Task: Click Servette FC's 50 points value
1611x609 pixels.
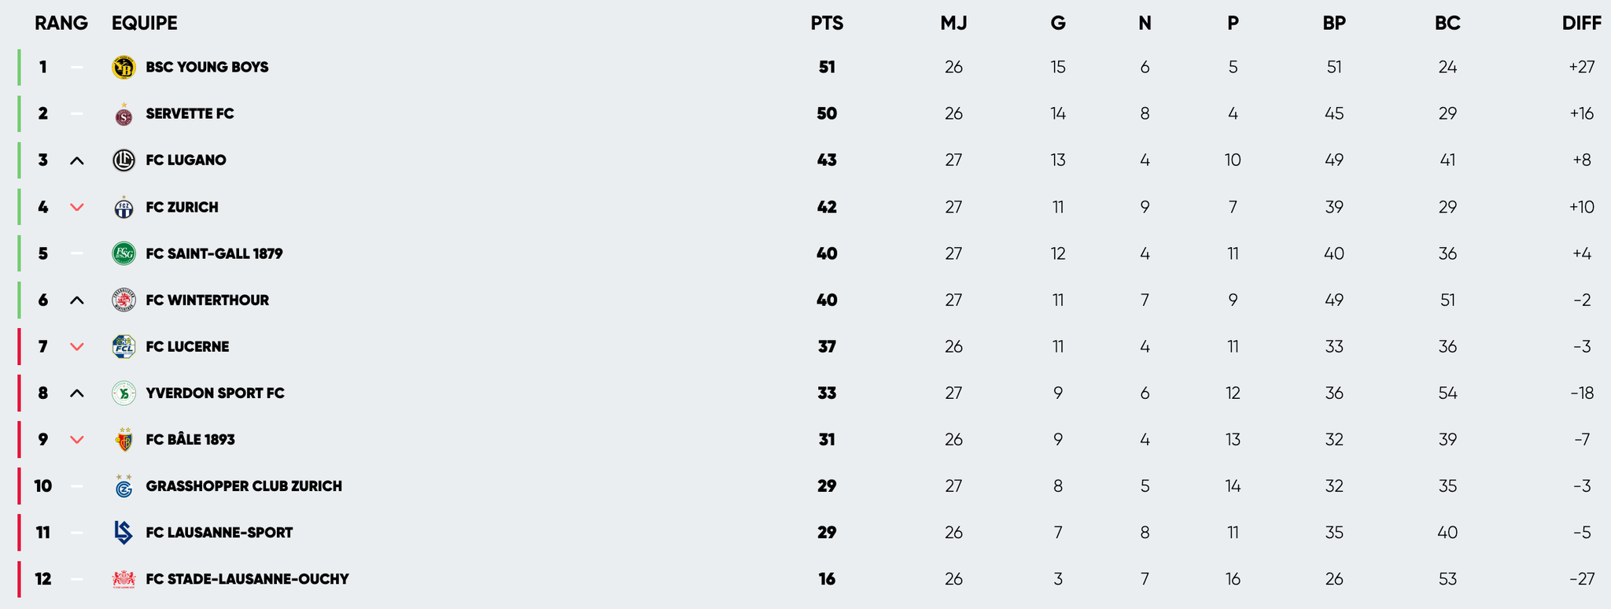Action: click(x=827, y=114)
